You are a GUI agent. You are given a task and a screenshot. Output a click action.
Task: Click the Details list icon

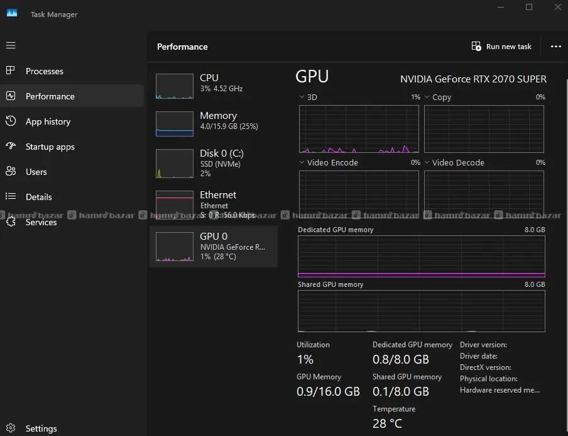(11, 196)
